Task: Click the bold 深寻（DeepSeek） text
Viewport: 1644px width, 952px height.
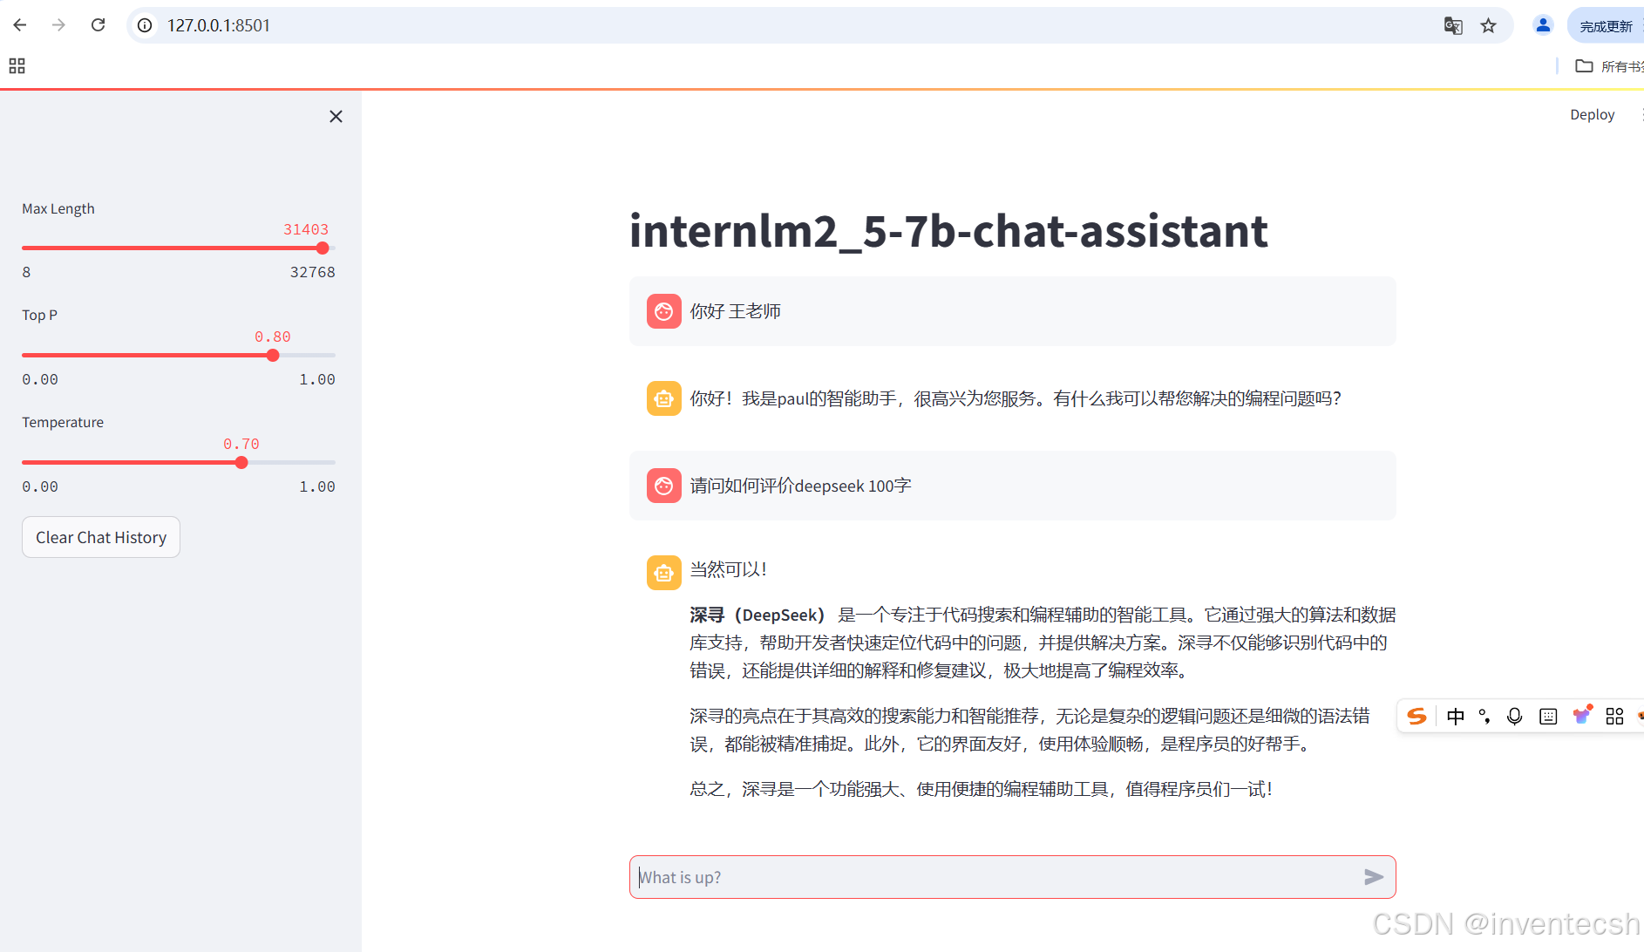Action: coord(757,615)
